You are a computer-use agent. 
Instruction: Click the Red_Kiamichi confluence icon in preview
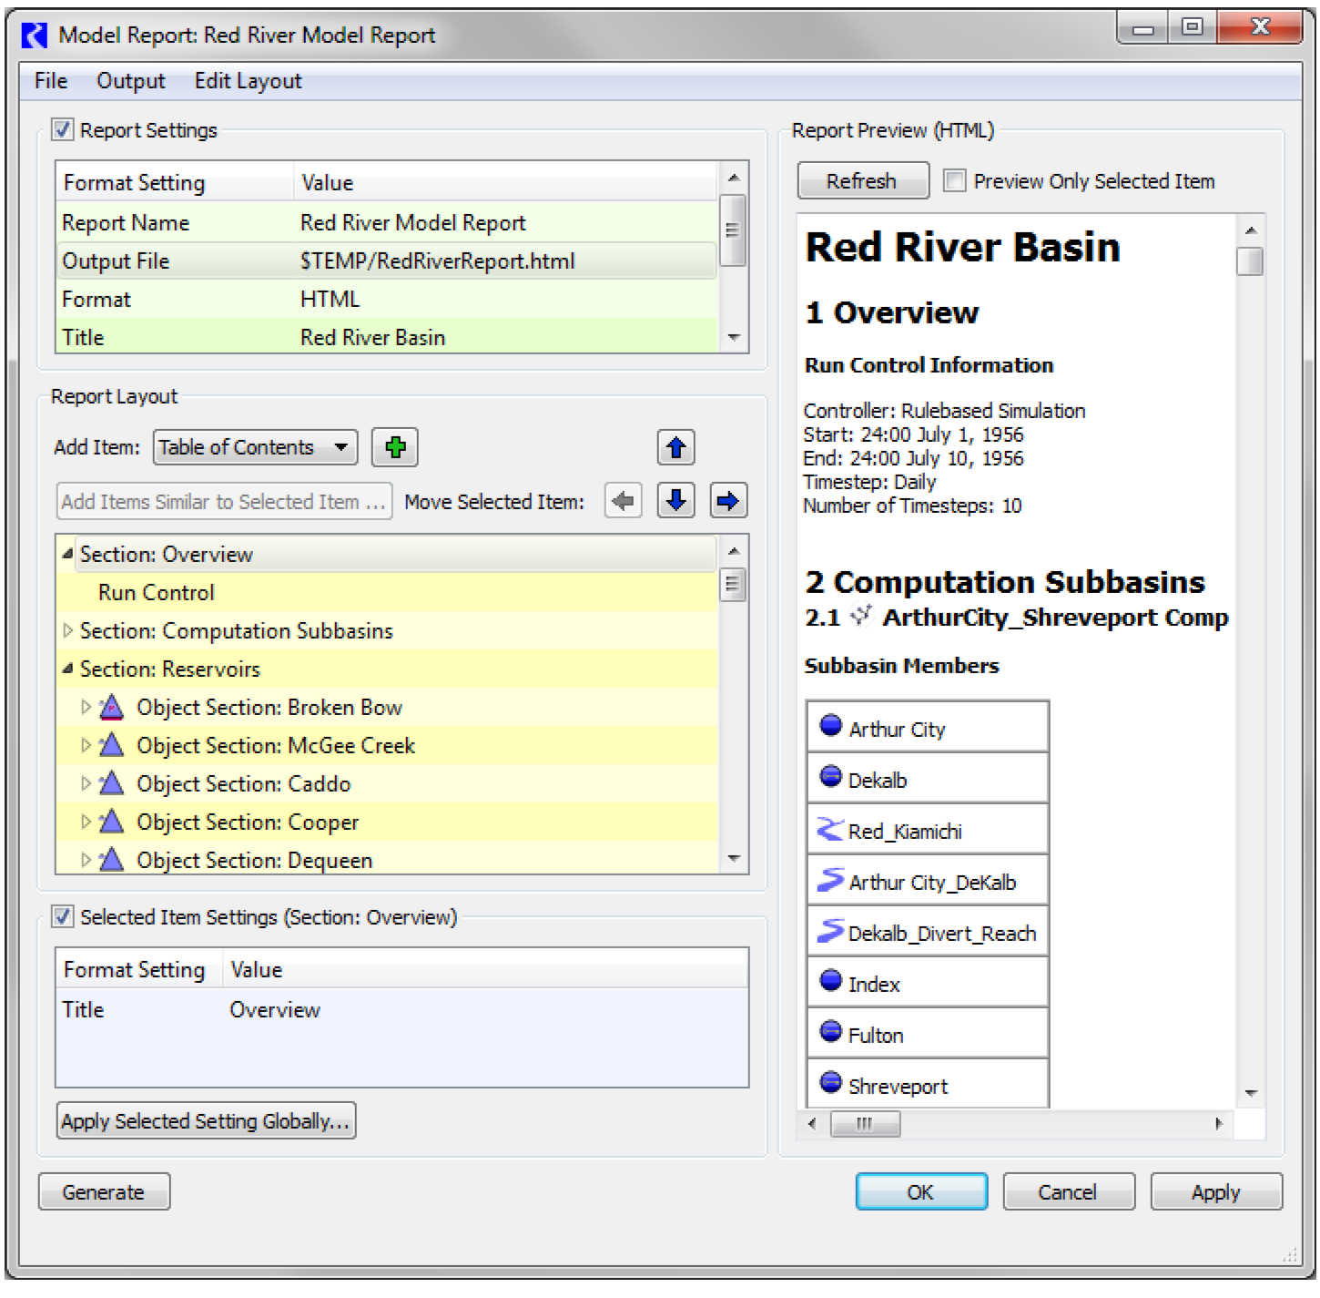tap(830, 830)
